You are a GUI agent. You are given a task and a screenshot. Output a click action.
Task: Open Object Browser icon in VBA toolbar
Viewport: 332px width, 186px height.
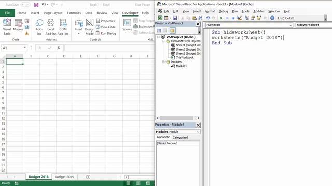[259, 18]
